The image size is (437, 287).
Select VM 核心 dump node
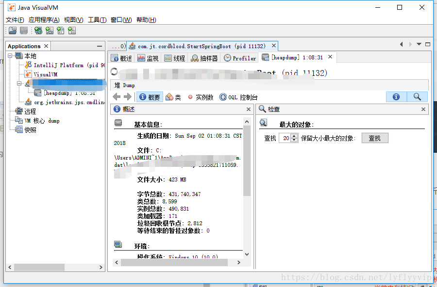37,121
